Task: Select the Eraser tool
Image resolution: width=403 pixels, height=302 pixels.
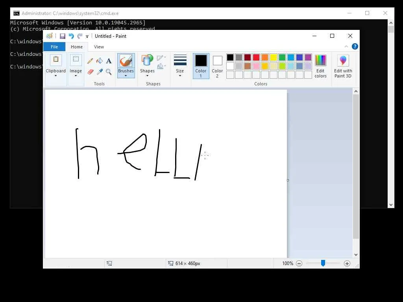Action: (90, 72)
